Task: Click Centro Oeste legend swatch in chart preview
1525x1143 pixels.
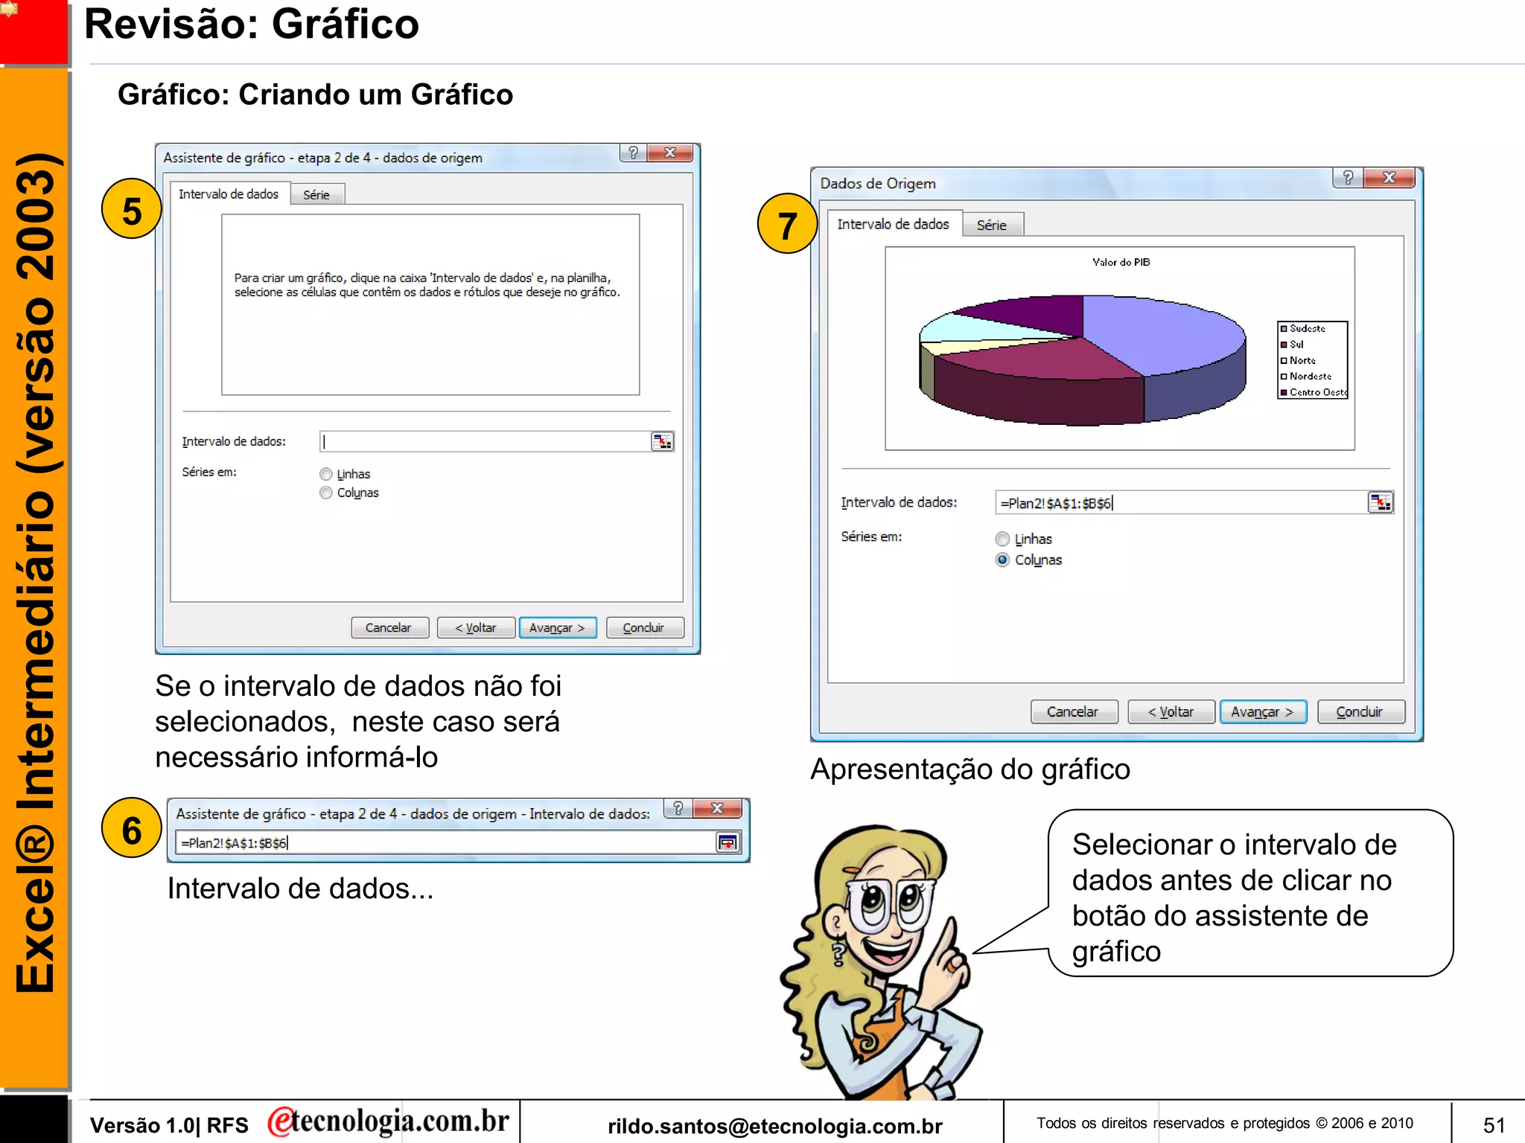Action: [1284, 392]
